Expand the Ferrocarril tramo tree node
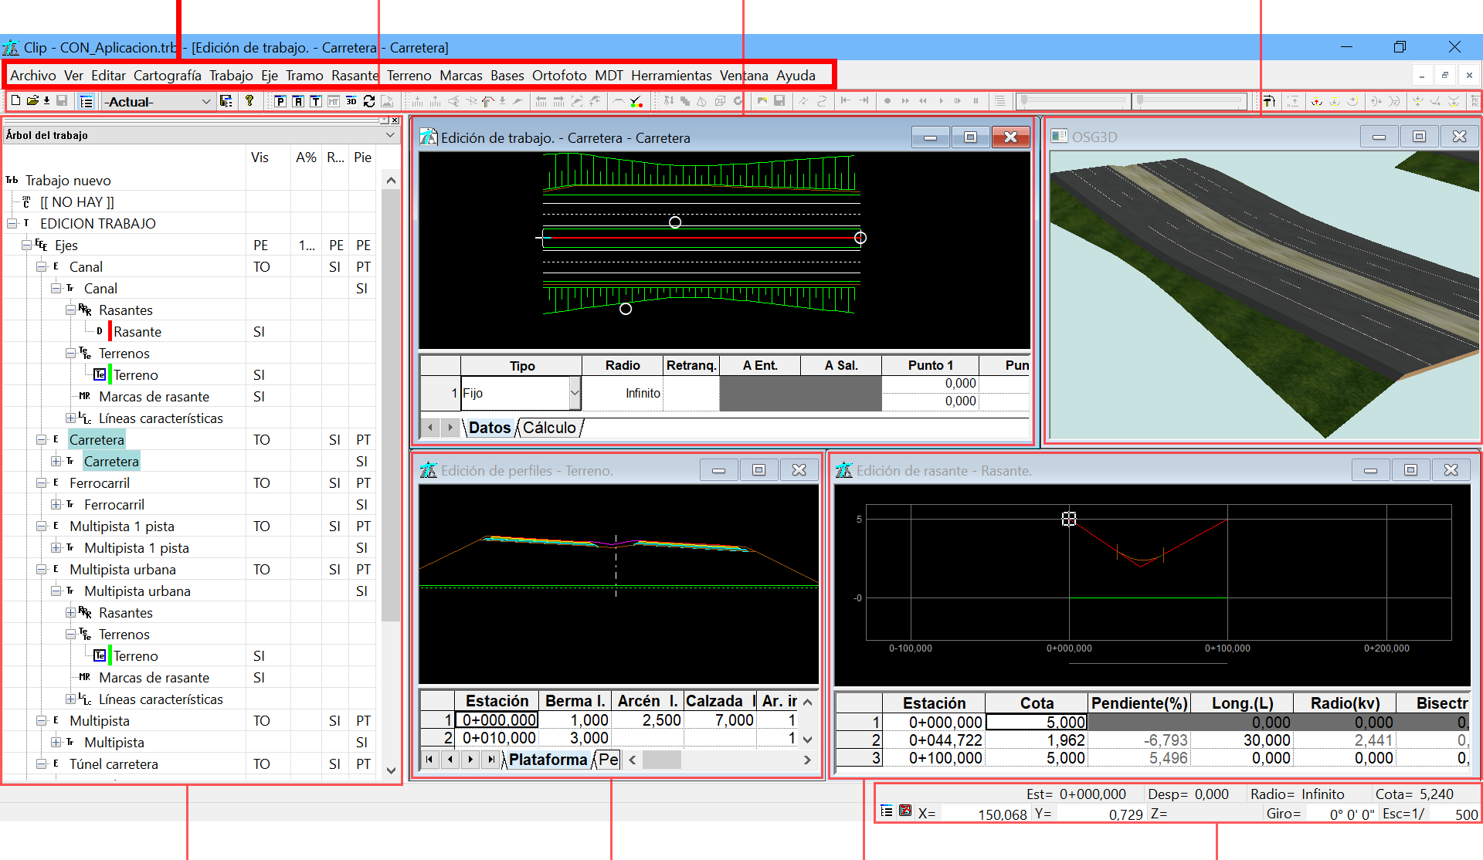This screenshot has width=1483, height=860. [56, 505]
